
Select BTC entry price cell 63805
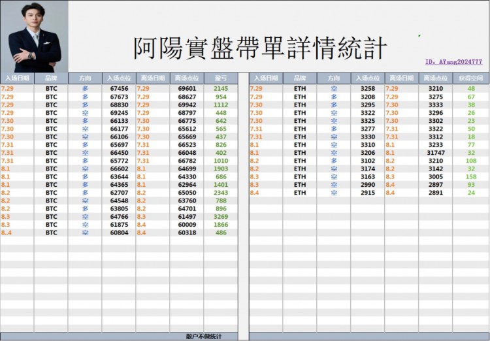pyautogui.click(x=119, y=209)
